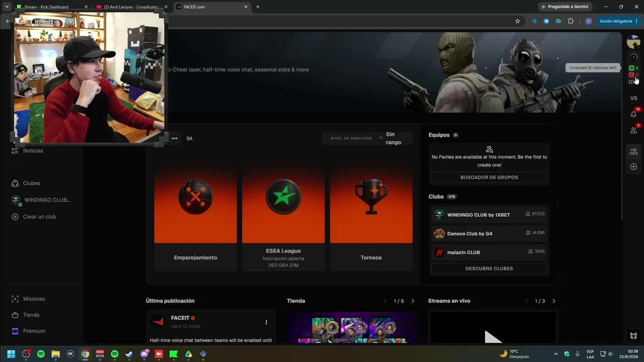The image size is (644, 362).
Task: Click the VS matches icon in right sidebar
Action: [x=633, y=98]
